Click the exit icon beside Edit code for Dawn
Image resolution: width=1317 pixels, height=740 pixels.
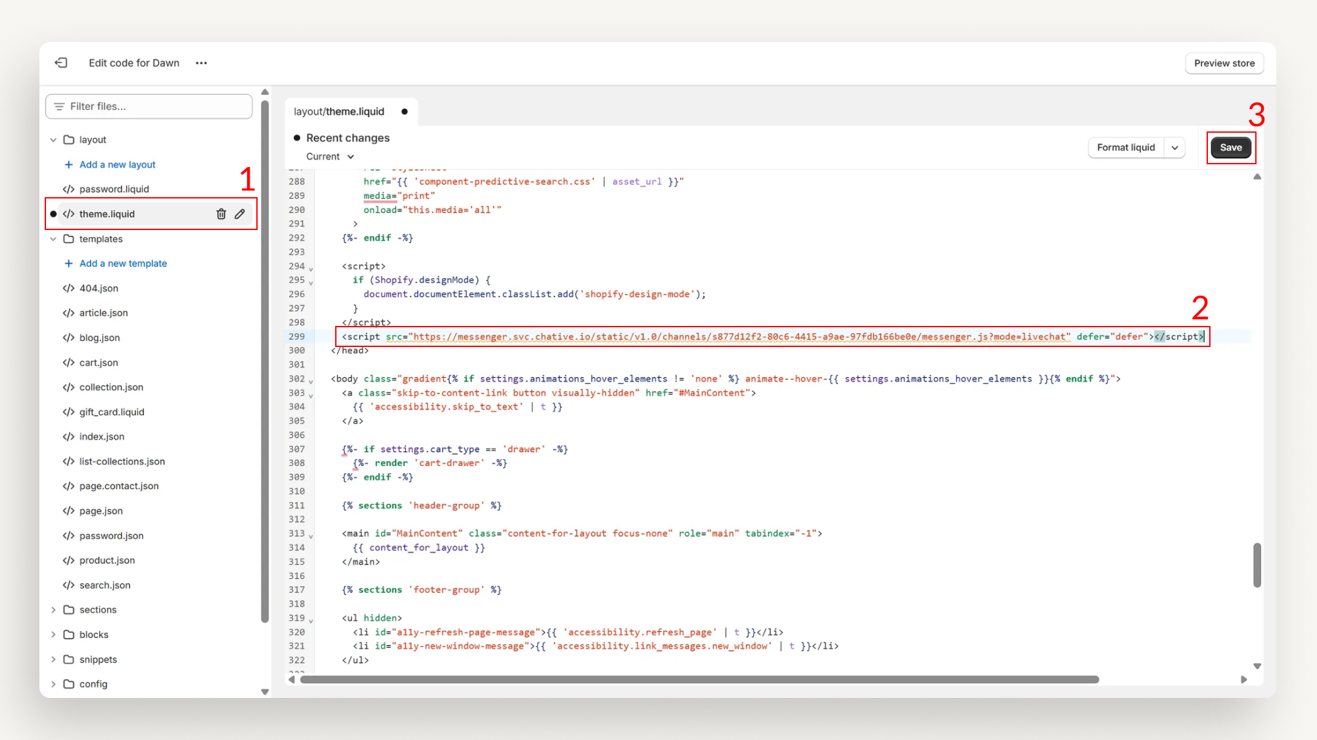[x=62, y=62]
